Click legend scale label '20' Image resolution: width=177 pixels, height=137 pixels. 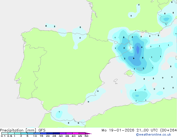[x=48, y=136]
